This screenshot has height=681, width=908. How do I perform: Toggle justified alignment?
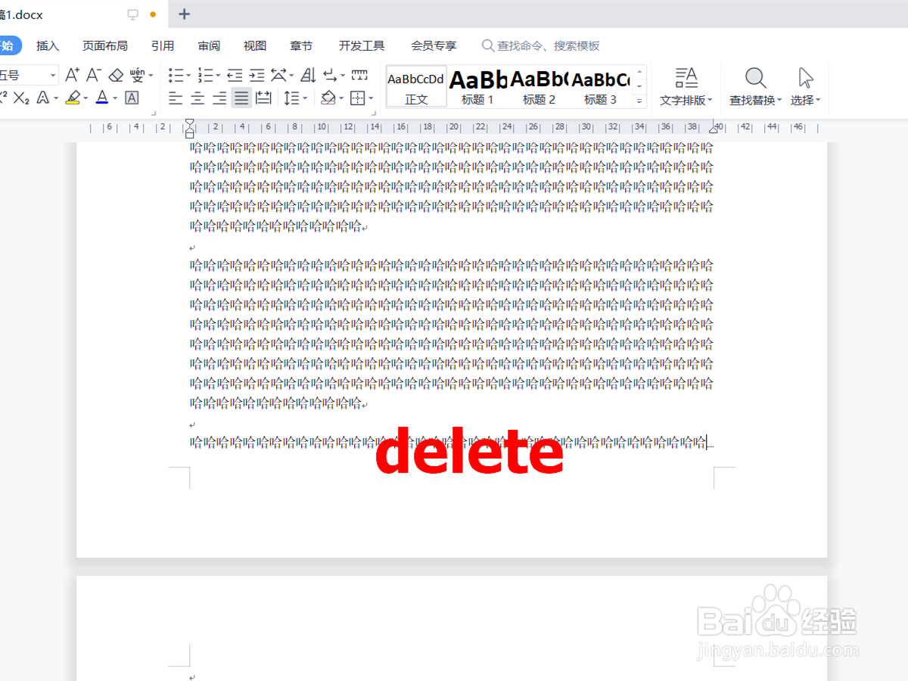coord(241,98)
